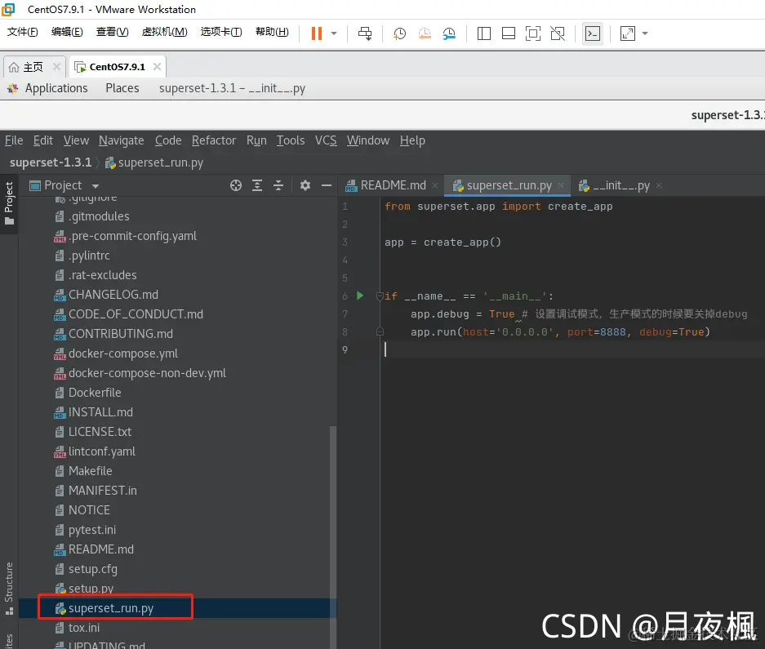Open the GNOME Places menu
Screen dimensions: 765x649
[122, 88]
